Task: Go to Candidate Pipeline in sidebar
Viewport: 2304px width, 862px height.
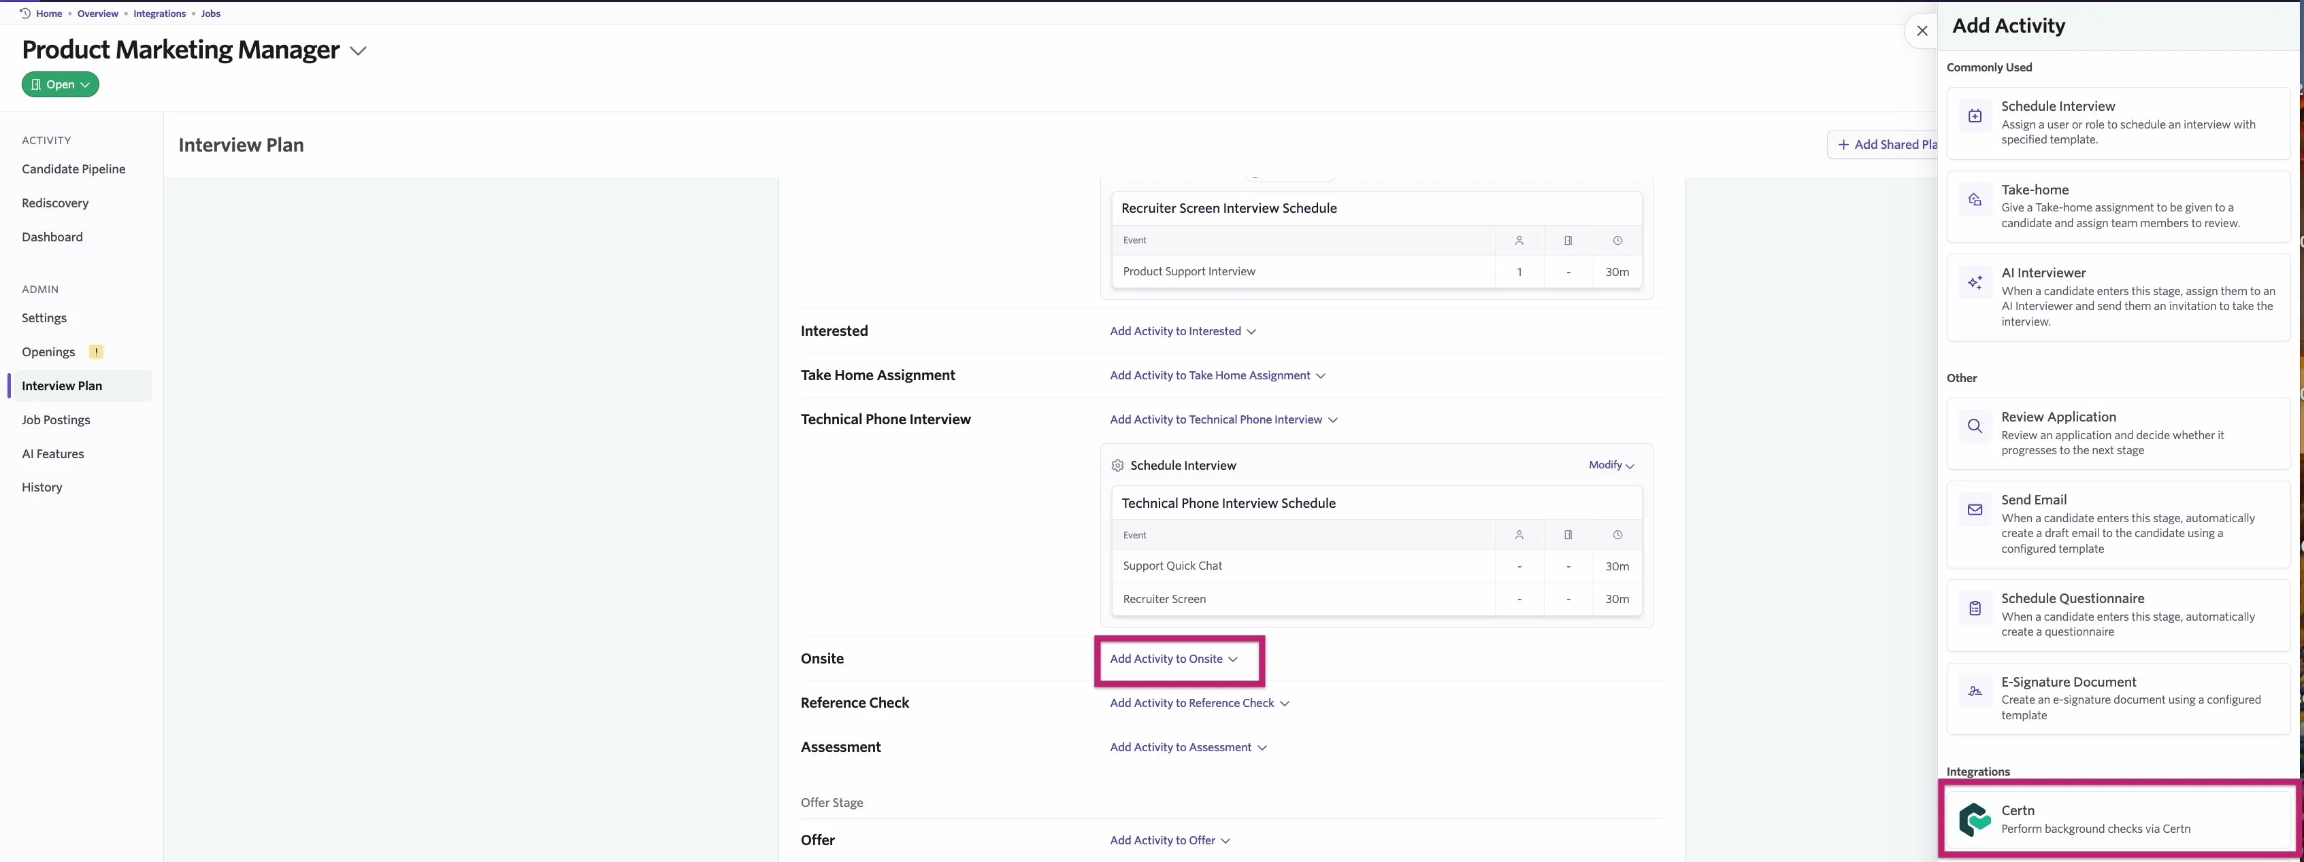Action: [73, 169]
